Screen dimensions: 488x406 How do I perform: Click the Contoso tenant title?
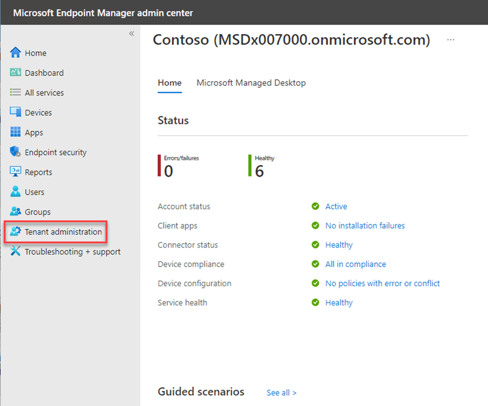point(291,40)
